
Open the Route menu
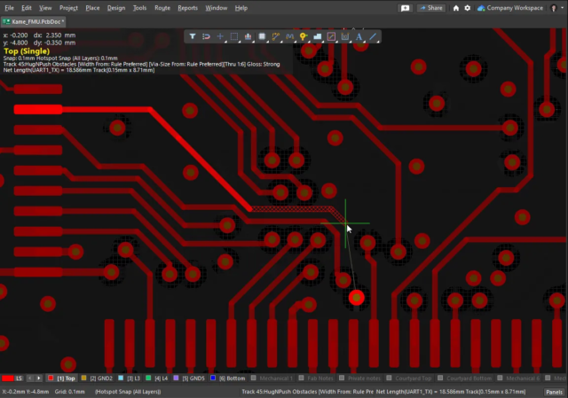tap(162, 8)
